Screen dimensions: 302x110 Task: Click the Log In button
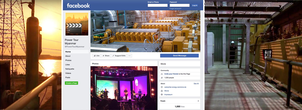coord(195,5)
